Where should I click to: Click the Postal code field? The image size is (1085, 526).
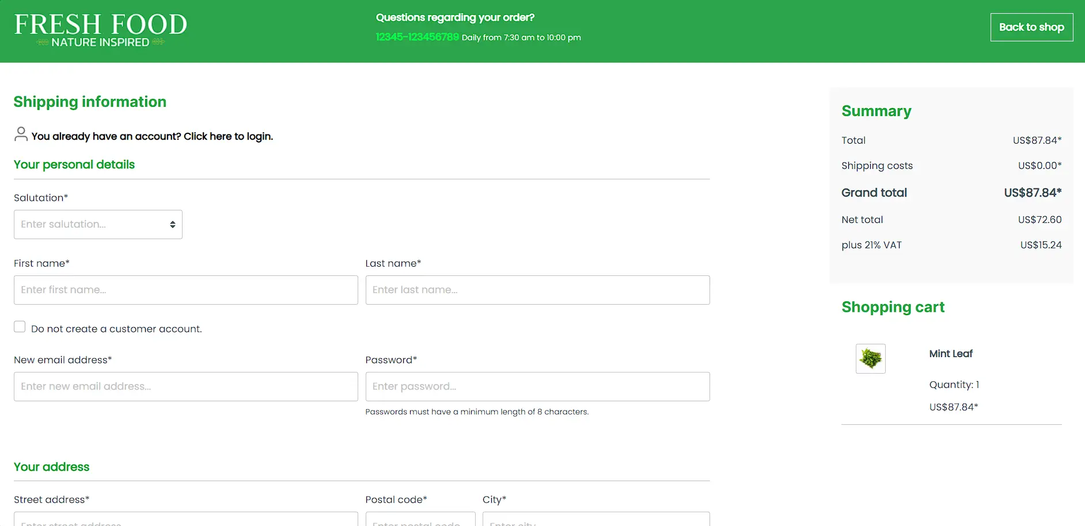click(420, 520)
